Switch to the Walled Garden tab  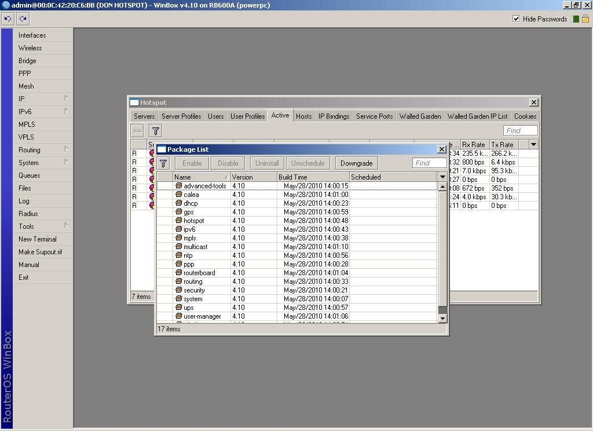(420, 116)
